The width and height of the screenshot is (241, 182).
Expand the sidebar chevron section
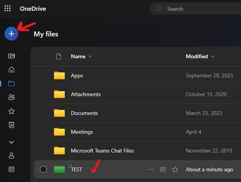click(x=11, y=142)
